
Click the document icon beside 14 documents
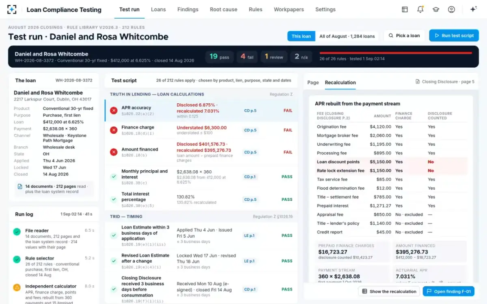click(20, 186)
